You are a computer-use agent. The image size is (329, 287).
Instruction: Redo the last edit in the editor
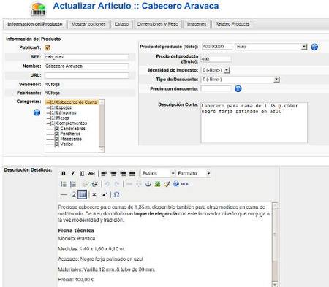tap(117, 184)
